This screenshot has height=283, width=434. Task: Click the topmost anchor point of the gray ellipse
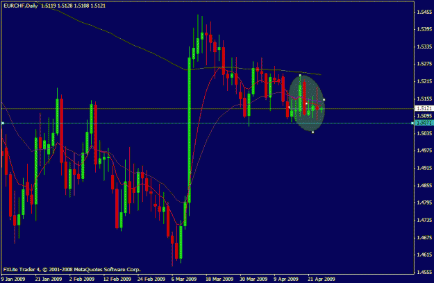[300, 75]
